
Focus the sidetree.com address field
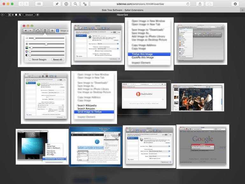pos(140,4)
